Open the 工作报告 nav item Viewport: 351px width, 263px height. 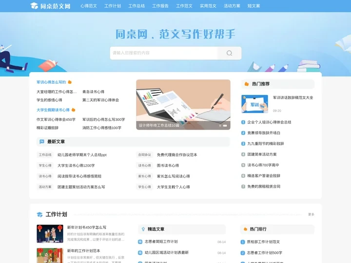click(x=160, y=6)
